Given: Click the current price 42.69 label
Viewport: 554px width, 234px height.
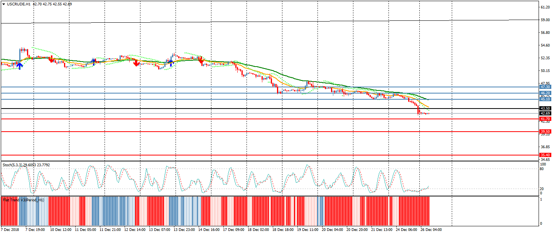Looking at the screenshot, I should [545, 114].
